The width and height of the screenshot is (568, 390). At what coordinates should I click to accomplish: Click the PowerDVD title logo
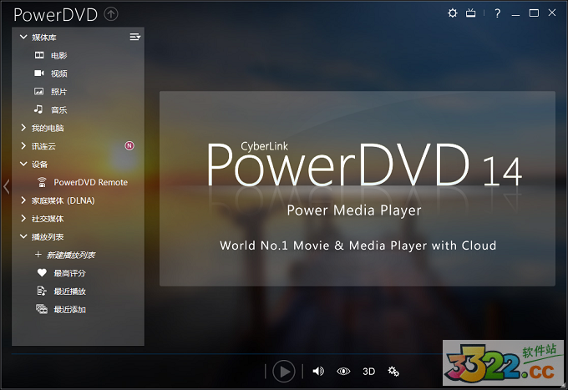56,15
